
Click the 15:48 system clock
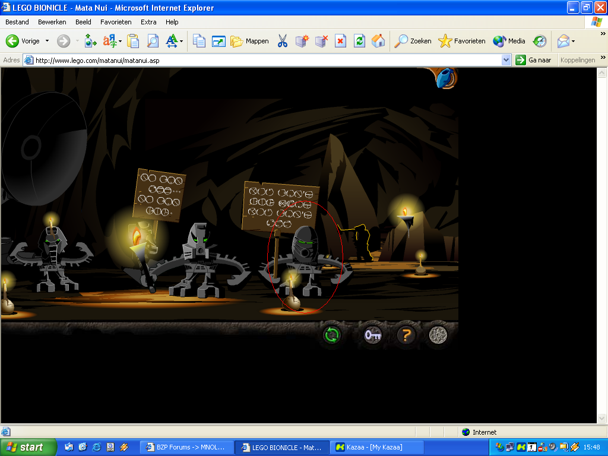[591, 447]
